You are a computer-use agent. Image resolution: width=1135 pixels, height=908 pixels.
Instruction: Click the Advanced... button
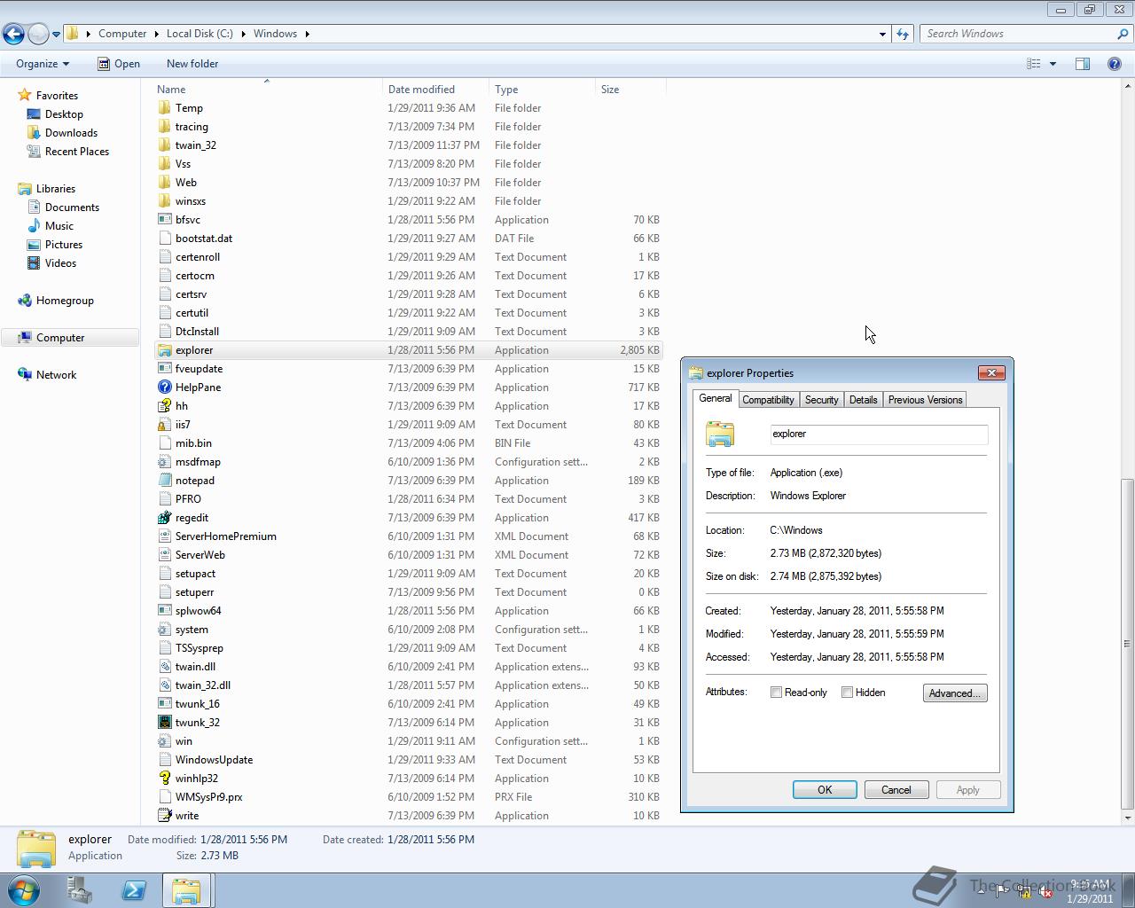955,693
